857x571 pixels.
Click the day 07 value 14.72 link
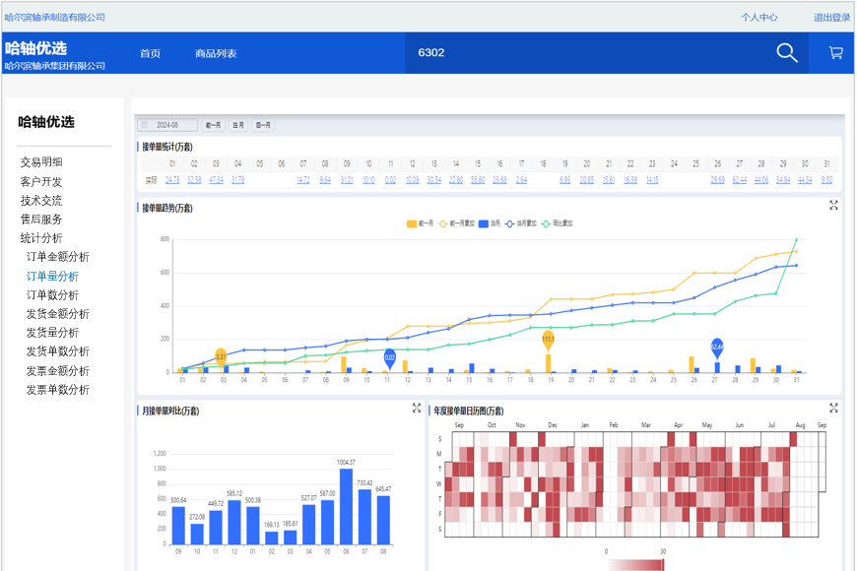(303, 180)
